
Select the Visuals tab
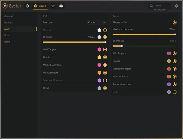(x=41, y=6)
